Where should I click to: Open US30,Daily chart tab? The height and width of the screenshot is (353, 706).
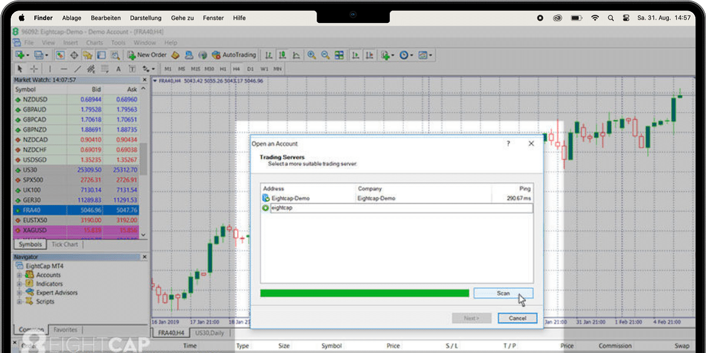(210, 333)
